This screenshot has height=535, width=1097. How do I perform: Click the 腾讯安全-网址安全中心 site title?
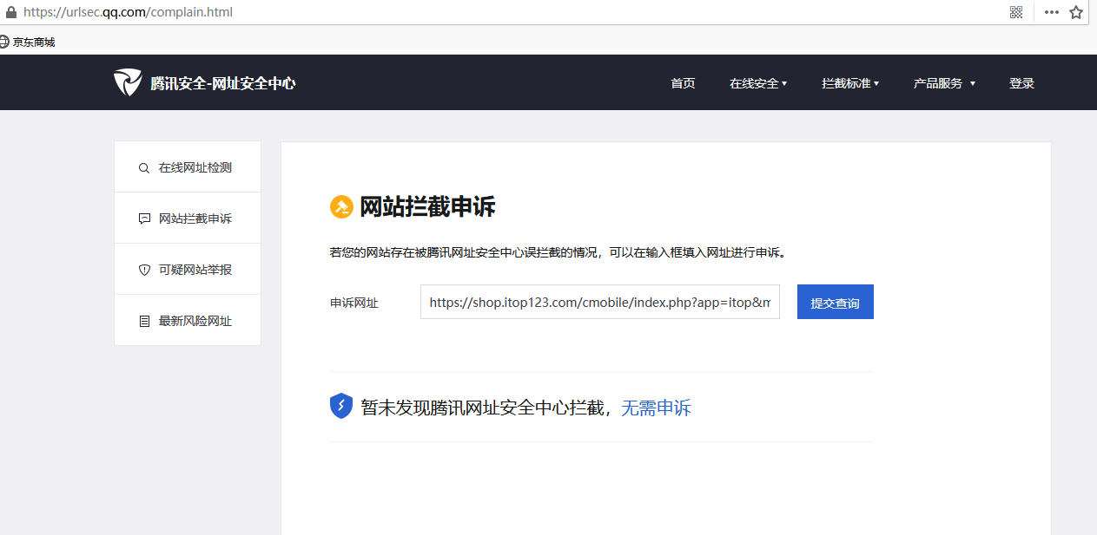point(223,83)
